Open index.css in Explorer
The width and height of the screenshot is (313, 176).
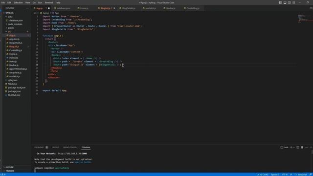[14, 58]
